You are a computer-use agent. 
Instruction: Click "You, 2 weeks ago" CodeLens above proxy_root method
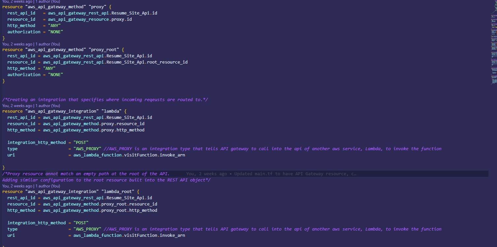click(x=17, y=44)
